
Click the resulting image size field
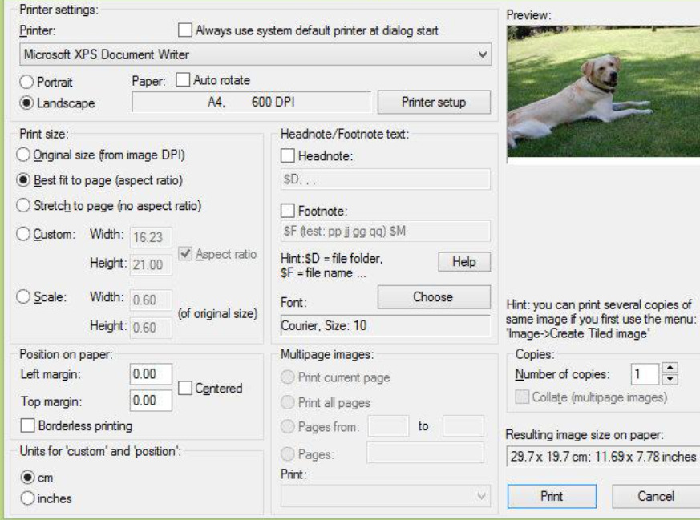coord(603,457)
